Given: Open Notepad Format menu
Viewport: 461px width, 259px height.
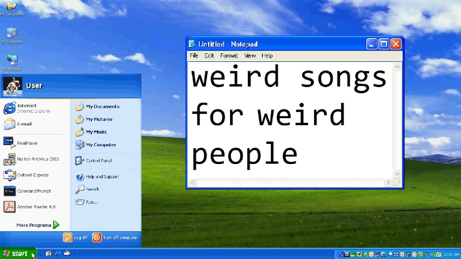Looking at the screenshot, I should click(229, 55).
